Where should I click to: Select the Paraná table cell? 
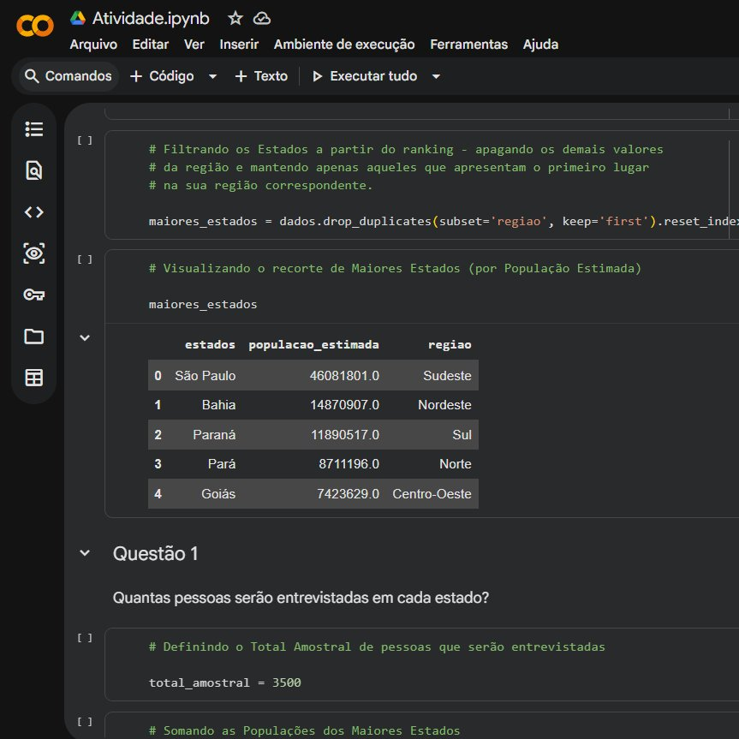[214, 434]
